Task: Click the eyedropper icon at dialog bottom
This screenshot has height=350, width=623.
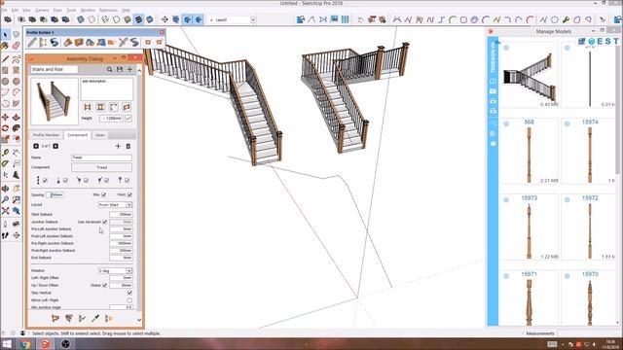Action: click(95, 318)
